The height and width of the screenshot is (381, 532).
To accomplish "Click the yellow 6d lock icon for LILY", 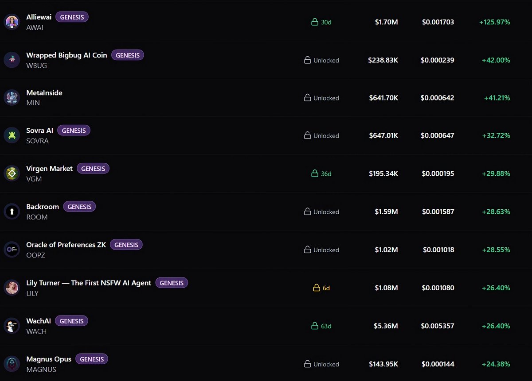I will (317, 288).
